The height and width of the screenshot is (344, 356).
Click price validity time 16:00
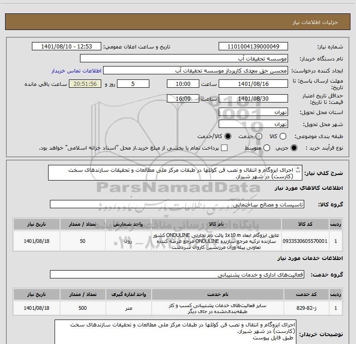pos(183,98)
